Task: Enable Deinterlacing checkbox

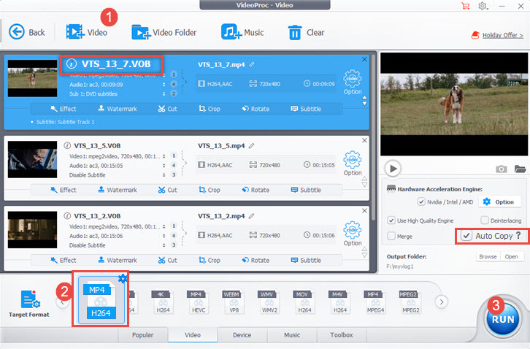Action: tap(484, 220)
